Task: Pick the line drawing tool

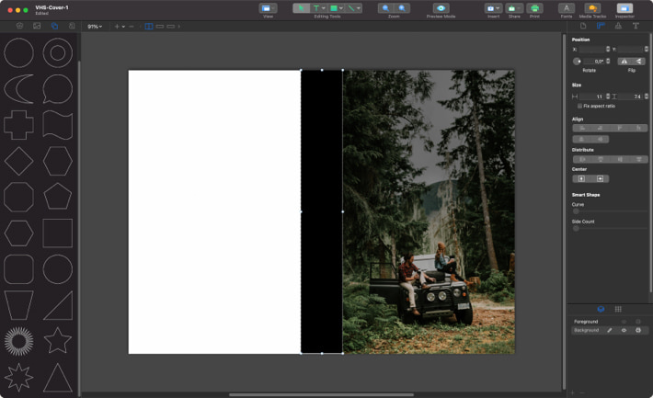Action: pyautogui.click(x=351, y=8)
